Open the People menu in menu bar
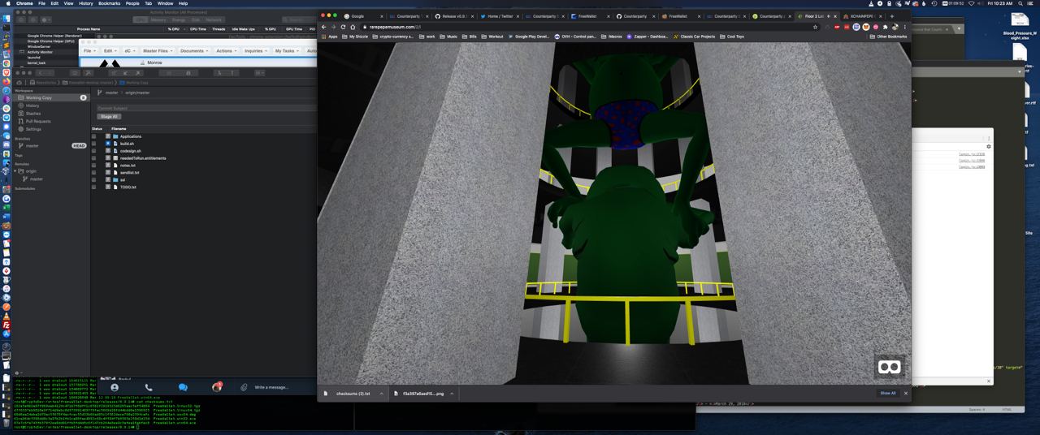The width and height of the screenshot is (1040, 435). pyautogui.click(x=132, y=3)
